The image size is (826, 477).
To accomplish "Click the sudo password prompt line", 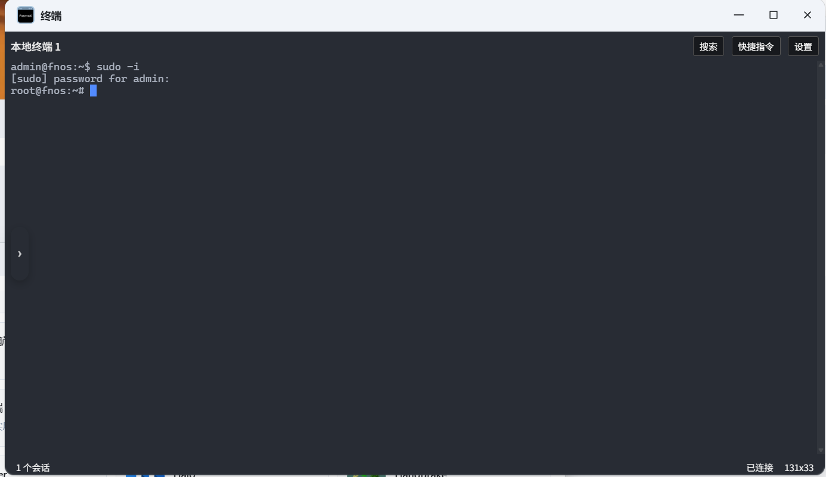I will pos(90,79).
